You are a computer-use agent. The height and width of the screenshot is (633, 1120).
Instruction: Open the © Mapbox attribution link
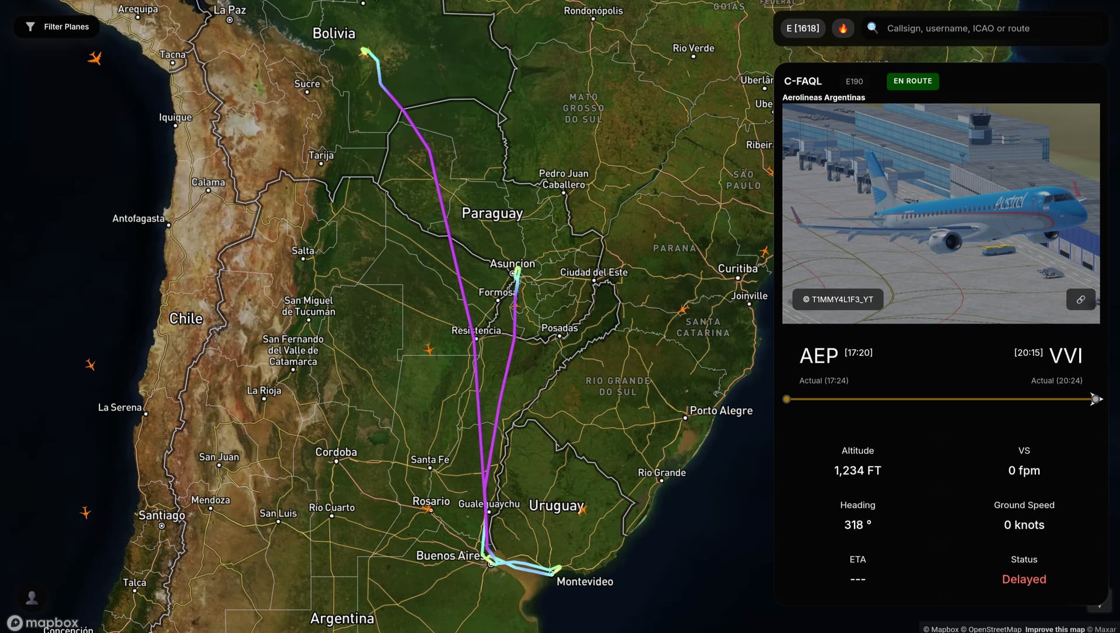[941, 629]
